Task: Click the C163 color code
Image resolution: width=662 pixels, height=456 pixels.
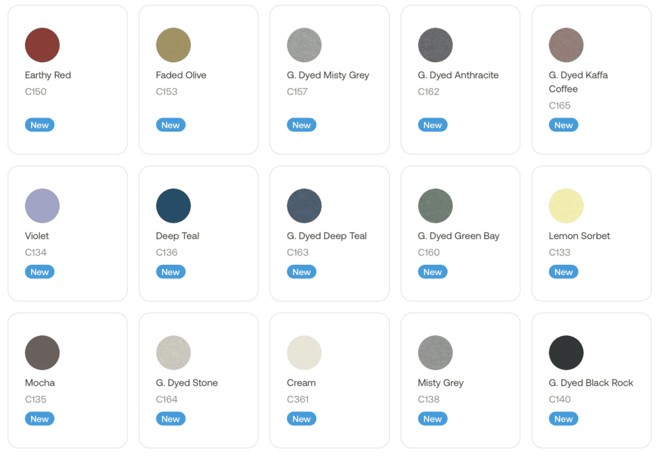Action: (x=297, y=253)
